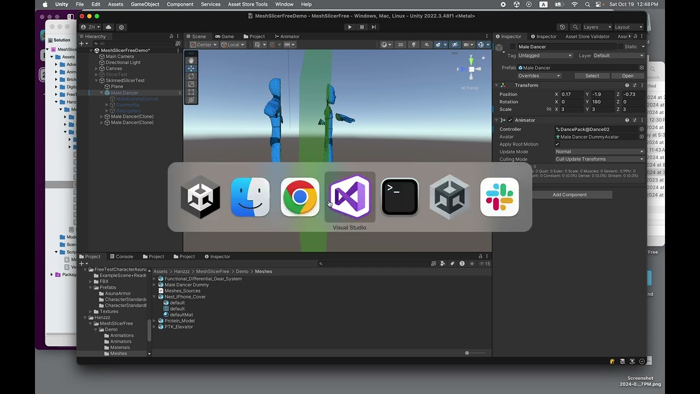This screenshot has height=394, width=700.
Task: Select the Rotate tool in Scene overlay
Action: tap(191, 77)
